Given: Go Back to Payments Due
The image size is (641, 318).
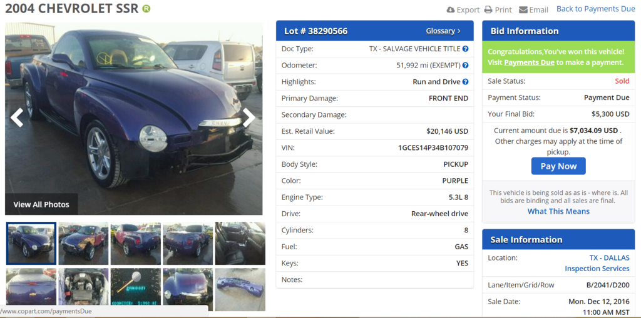Looking at the screenshot, I should point(596,9).
